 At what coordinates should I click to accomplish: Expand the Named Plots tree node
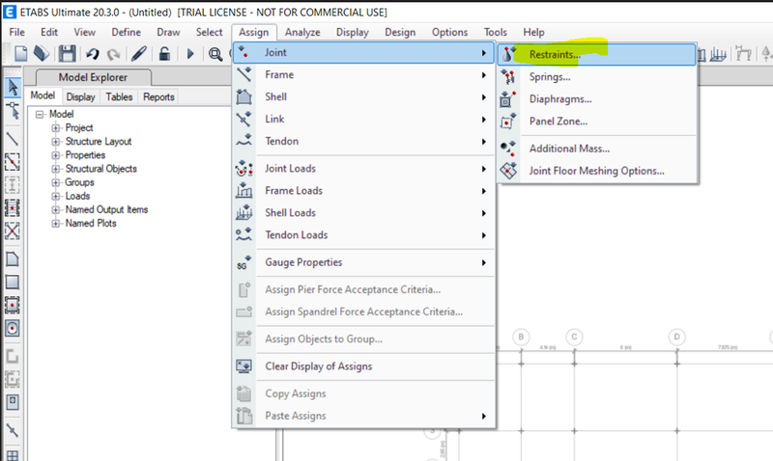56,224
